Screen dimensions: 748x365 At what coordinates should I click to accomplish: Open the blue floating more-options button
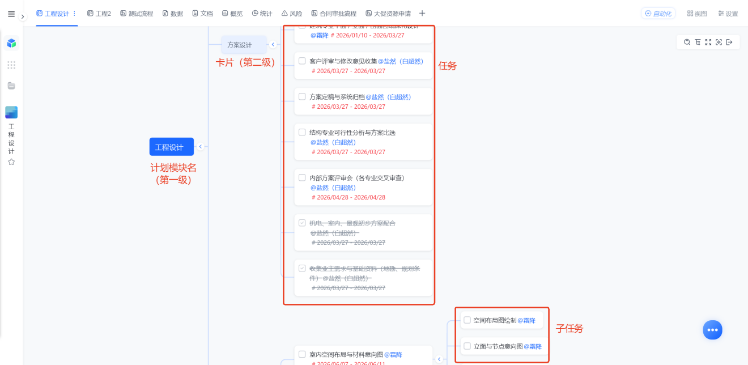pyautogui.click(x=713, y=330)
